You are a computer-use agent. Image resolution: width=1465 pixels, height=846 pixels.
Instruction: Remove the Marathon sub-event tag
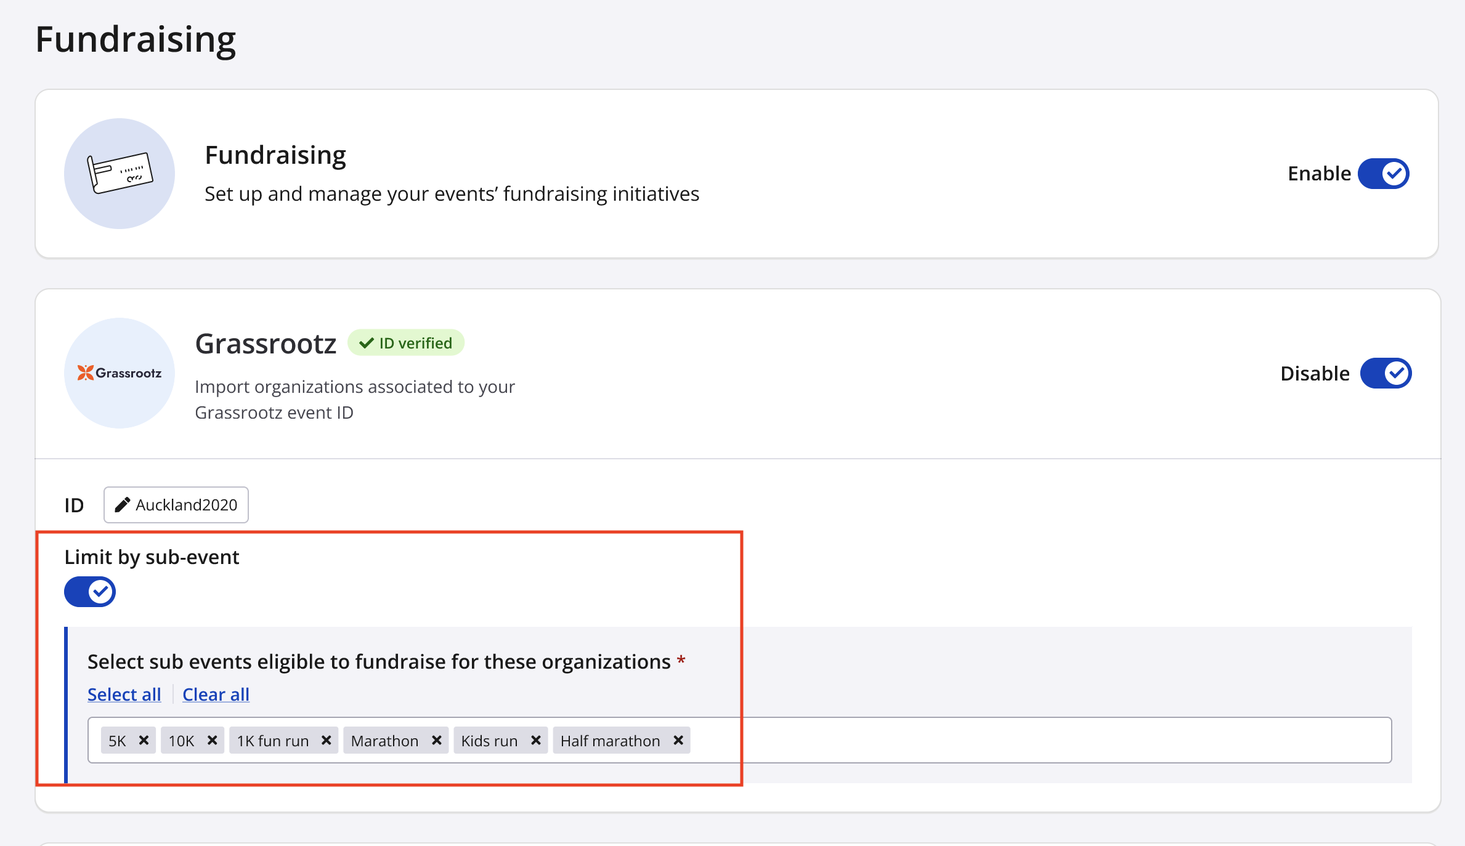pos(436,740)
